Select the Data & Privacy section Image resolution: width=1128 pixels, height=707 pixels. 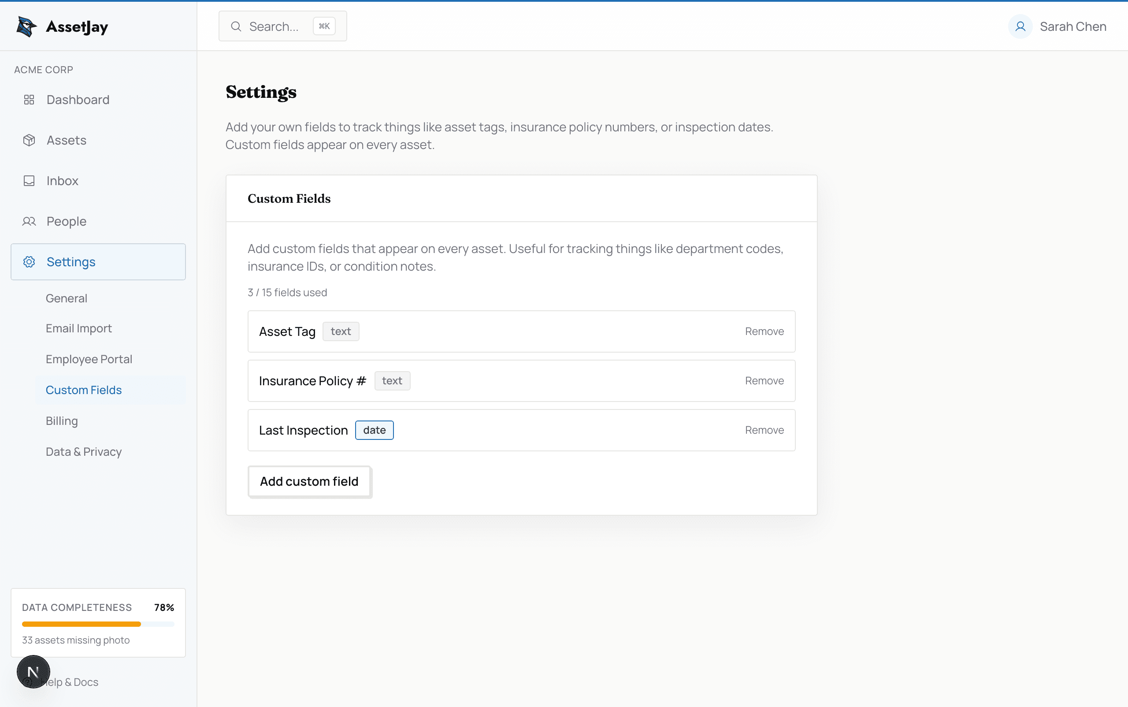point(83,452)
